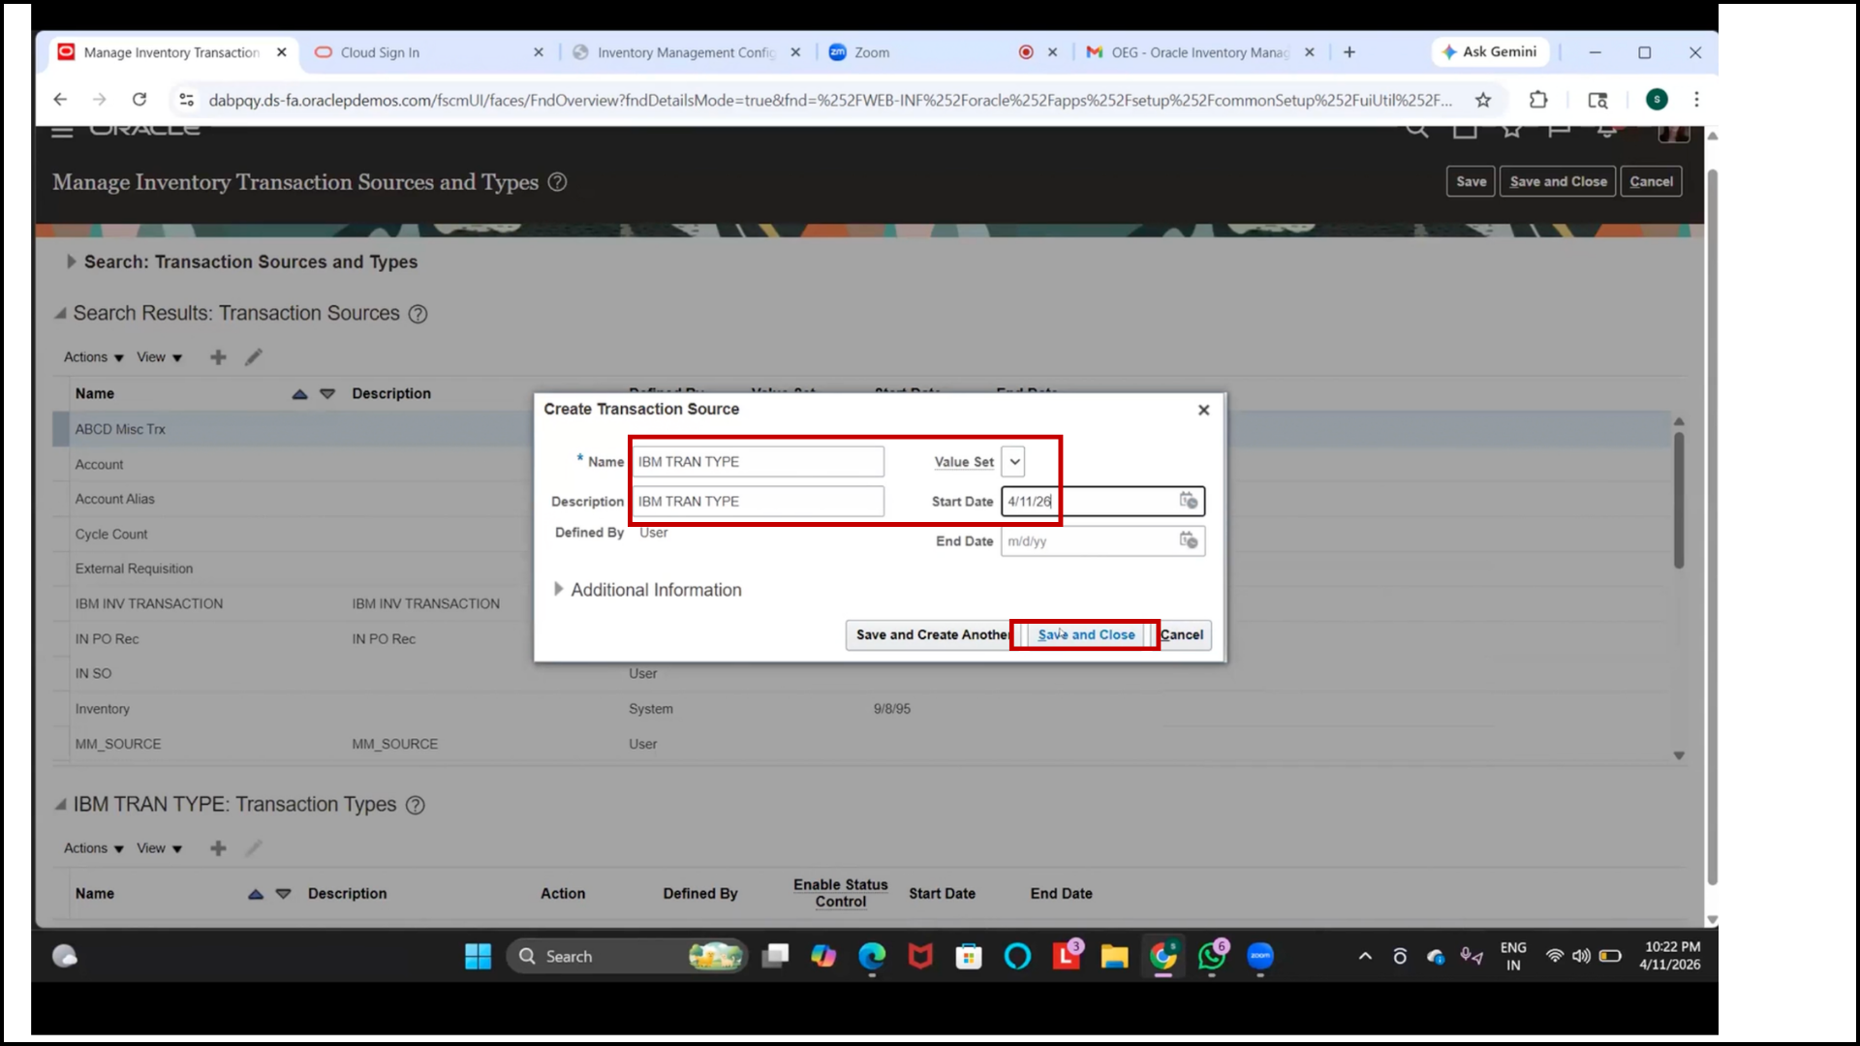Click the edit pencil icon for Transaction Sources
1860x1046 pixels.
coord(253,357)
